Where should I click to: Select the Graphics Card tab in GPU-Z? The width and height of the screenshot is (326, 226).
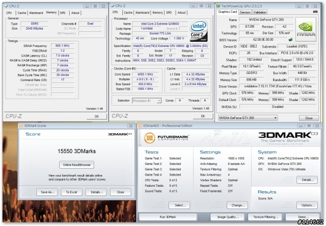coord(228,12)
